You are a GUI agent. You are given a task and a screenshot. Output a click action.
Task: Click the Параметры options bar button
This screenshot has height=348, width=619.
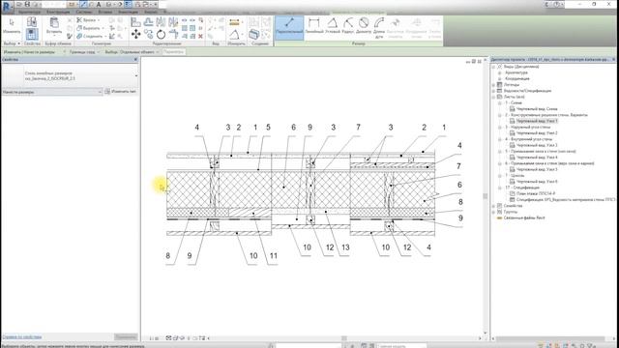(x=174, y=52)
